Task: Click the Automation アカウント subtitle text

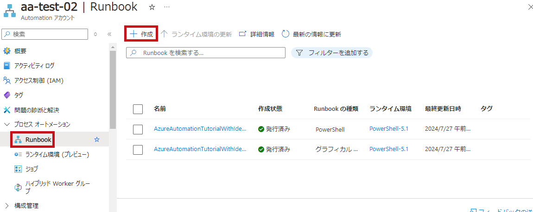Action: [47, 18]
